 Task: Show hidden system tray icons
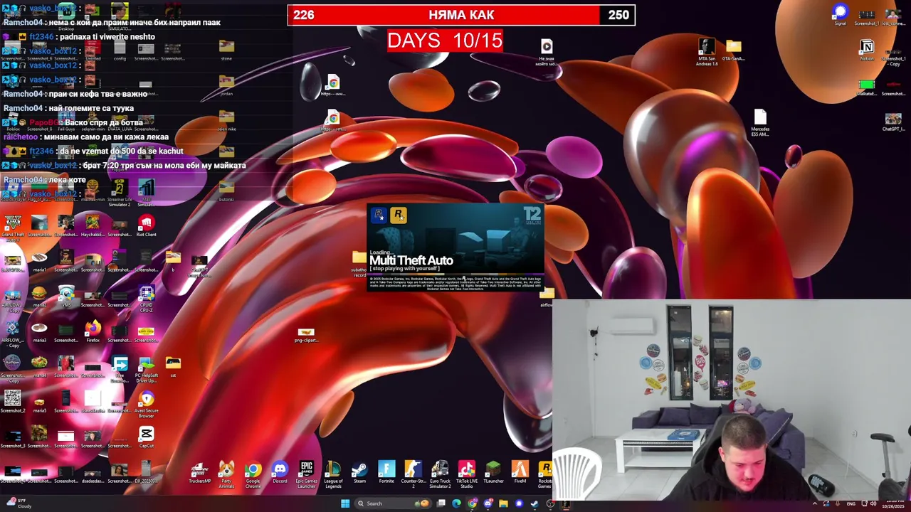[815, 503]
